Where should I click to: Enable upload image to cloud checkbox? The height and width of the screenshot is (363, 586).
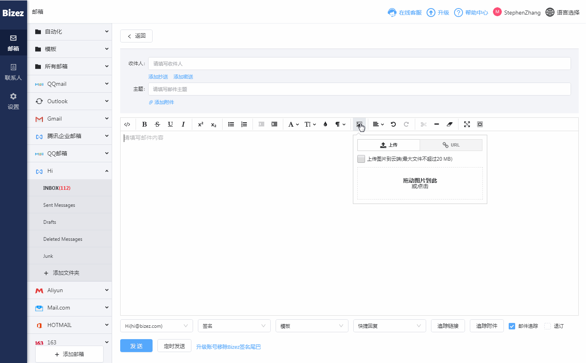(361, 159)
